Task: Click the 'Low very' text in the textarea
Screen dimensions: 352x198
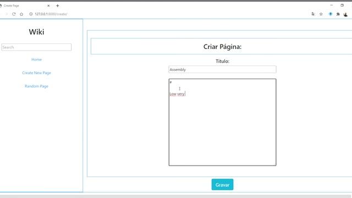Action: coord(177,94)
